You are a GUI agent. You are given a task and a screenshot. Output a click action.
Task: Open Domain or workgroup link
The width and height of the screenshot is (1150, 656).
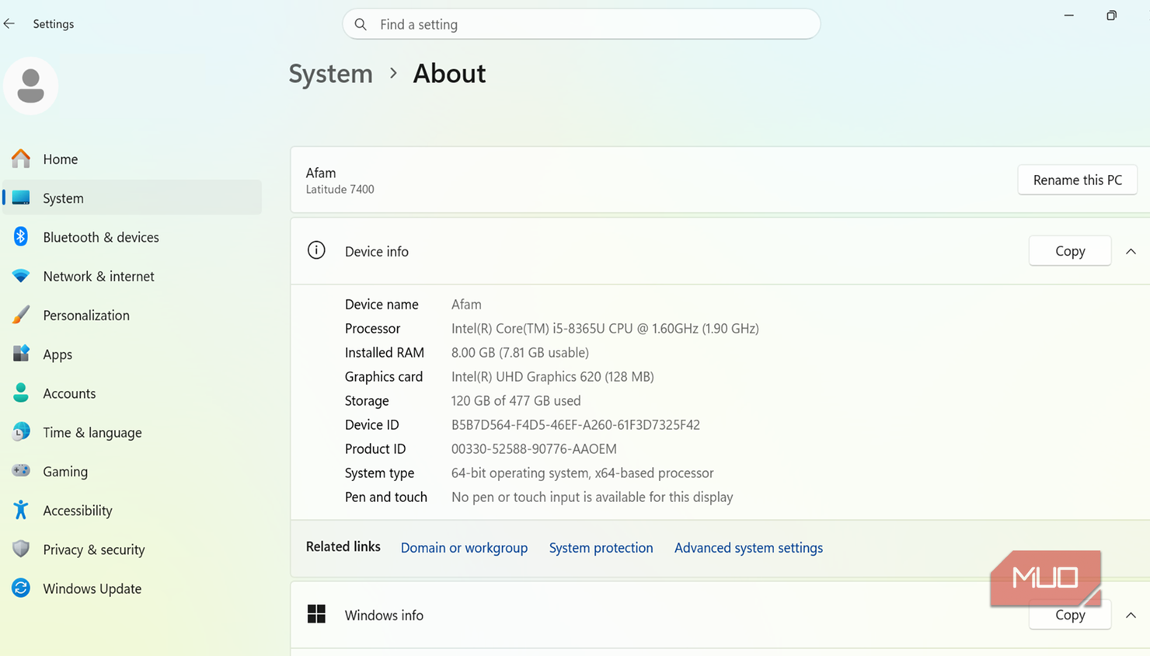tap(464, 547)
